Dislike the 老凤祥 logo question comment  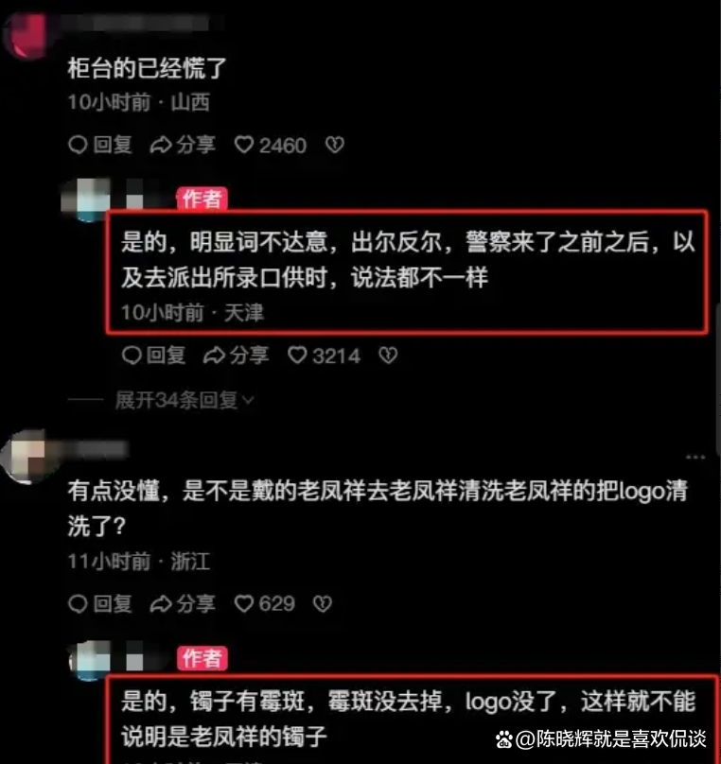coord(323,603)
